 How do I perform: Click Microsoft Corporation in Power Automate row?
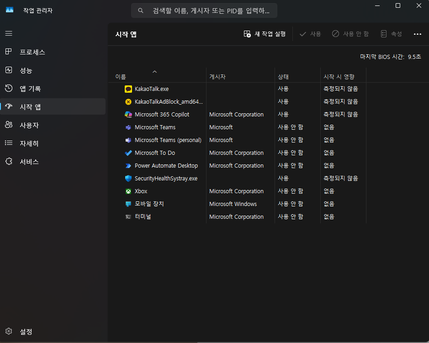(236, 166)
